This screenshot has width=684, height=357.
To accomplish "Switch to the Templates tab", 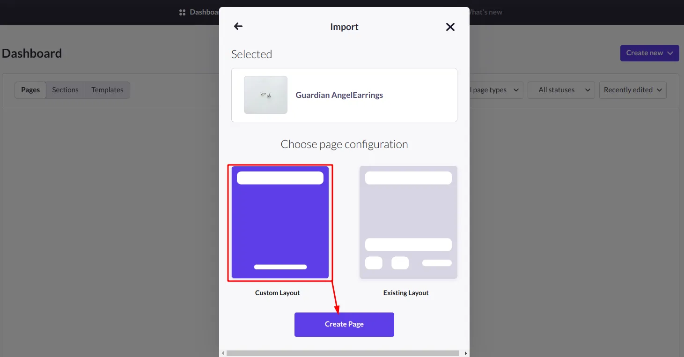I will [107, 89].
